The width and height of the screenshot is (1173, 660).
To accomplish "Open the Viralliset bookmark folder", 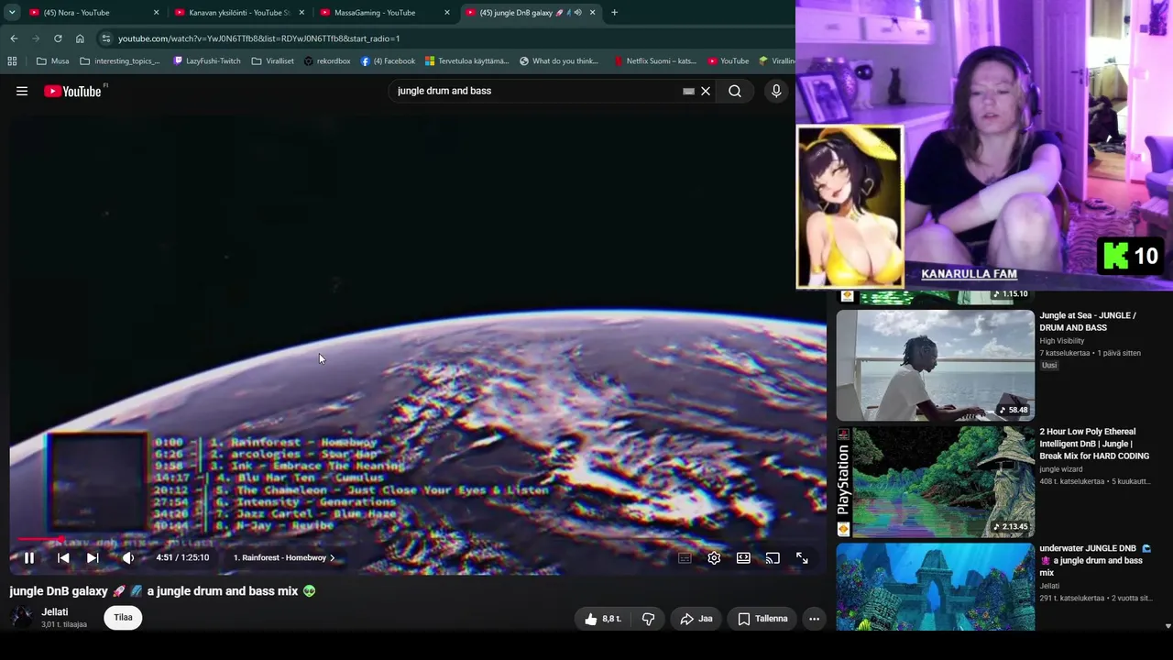I will (272, 61).
